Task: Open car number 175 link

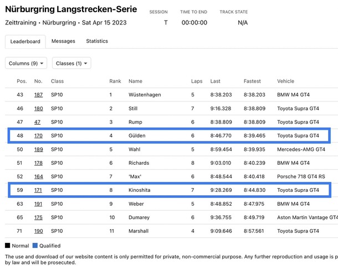Action: click(38, 217)
